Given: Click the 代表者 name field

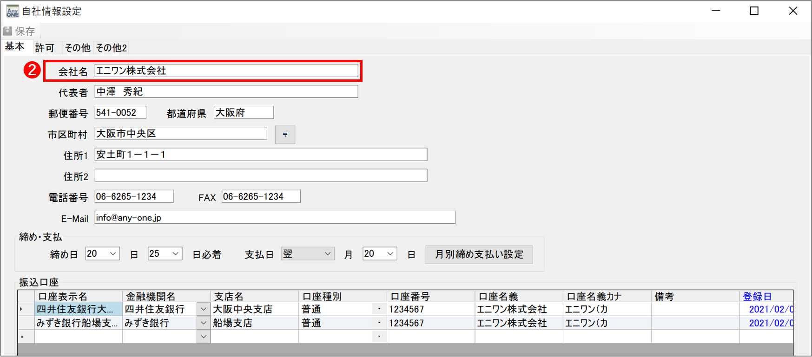Looking at the screenshot, I should (226, 91).
